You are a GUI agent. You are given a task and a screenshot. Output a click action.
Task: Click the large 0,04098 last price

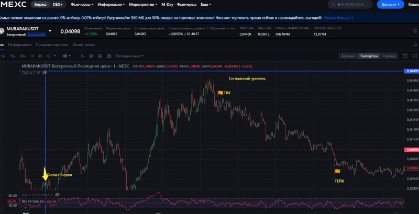[x=70, y=31]
